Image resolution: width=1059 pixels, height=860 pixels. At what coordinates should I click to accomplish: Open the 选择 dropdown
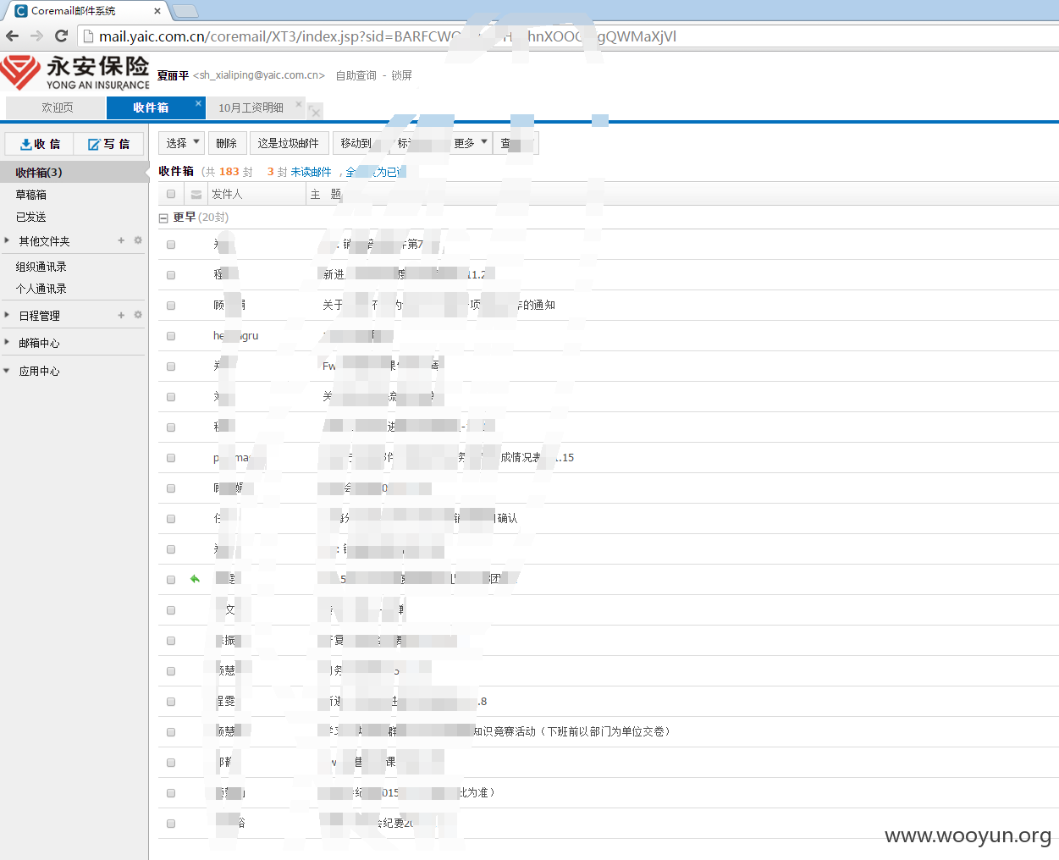tap(182, 143)
